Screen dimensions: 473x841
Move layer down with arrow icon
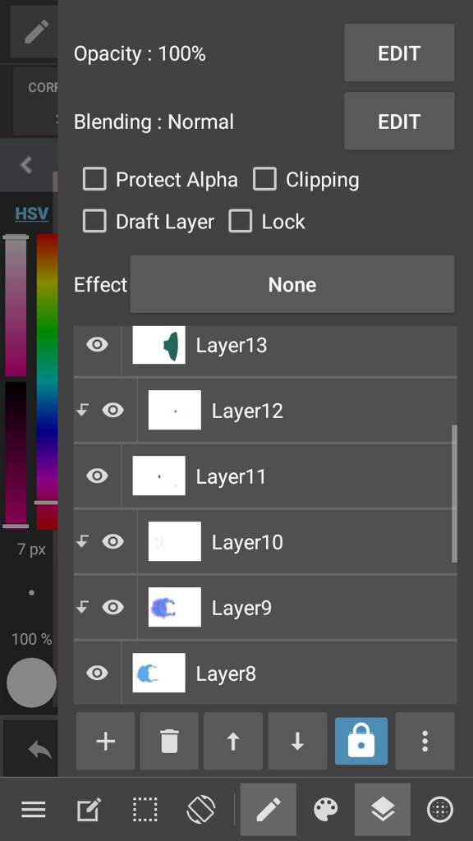click(297, 742)
